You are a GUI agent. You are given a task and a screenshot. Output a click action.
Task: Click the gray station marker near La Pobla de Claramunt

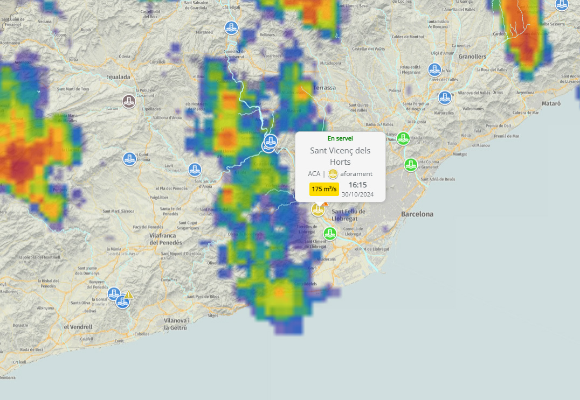[129, 101]
